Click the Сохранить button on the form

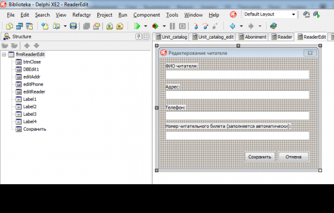[260, 157]
